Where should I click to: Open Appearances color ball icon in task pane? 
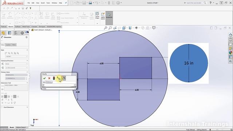coord(230,52)
